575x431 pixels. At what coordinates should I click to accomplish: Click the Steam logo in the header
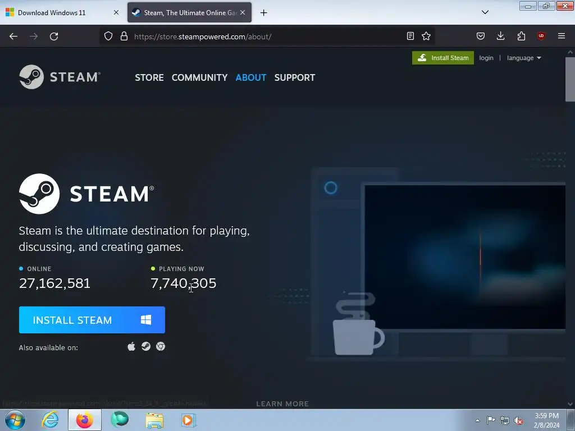[60, 77]
